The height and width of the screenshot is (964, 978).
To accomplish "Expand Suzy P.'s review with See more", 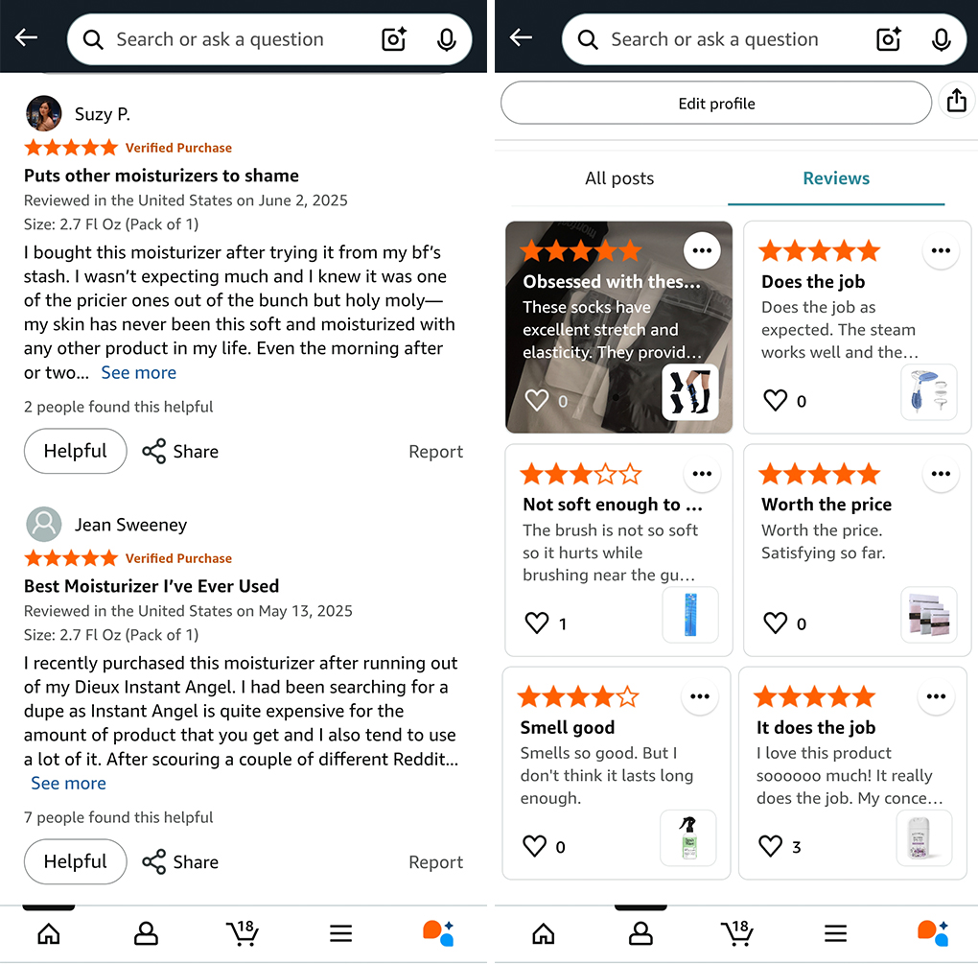I will (x=138, y=372).
